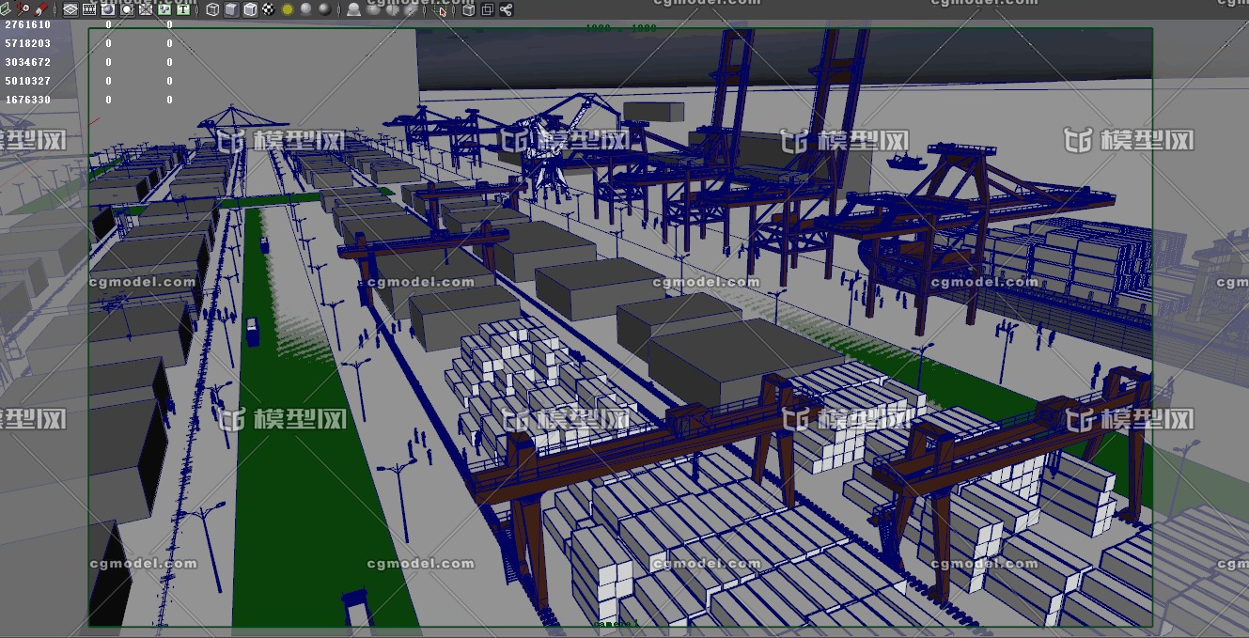This screenshot has width=1249, height=638.
Task: Toggle X-Ray display mode
Action: [x=468, y=9]
